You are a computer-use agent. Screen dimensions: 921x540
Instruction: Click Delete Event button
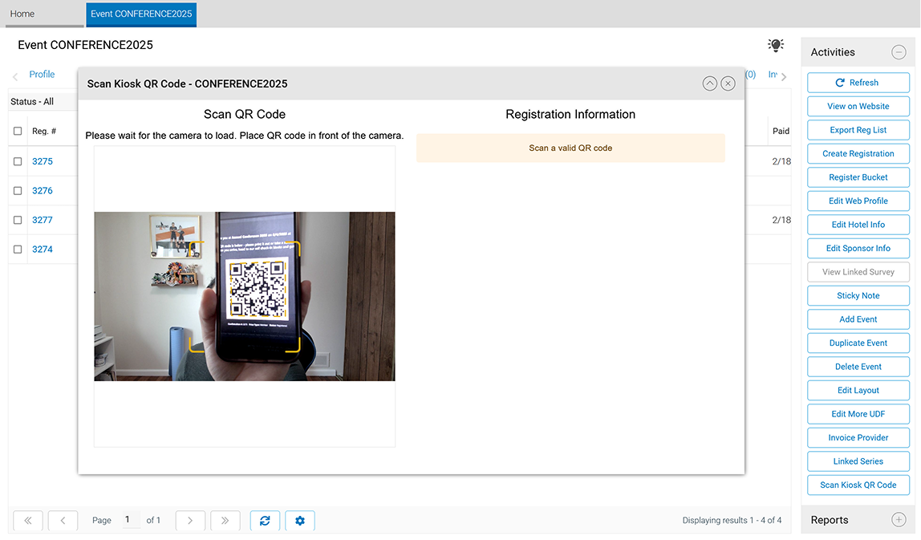click(858, 367)
